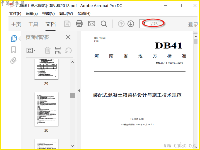Image resolution: width=200 pixels, height=150 pixels.
Task: Maximize the Acrobat window
Action: coord(180,5)
